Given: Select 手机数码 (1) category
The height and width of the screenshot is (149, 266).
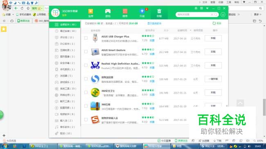Looking at the screenshot, I should pos(65,69).
